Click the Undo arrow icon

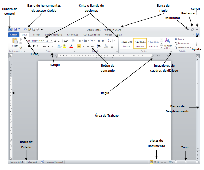(x=19, y=29)
